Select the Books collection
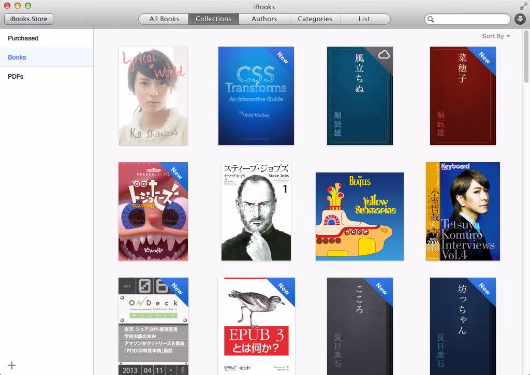The height and width of the screenshot is (375, 530). click(47, 57)
